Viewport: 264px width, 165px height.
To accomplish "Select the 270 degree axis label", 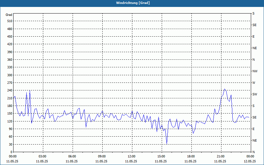I will (10, 83).
